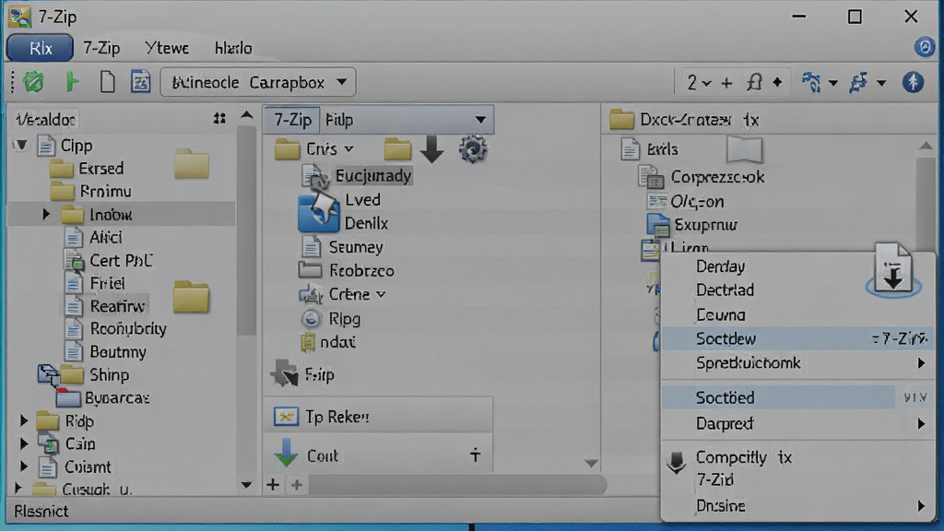Click the blue branch tool icon
Viewport: 944px width, 531px height.
(811, 82)
